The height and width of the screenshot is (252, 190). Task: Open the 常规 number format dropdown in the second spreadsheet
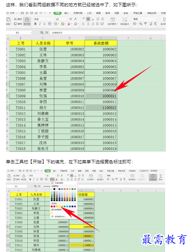(x=125, y=176)
